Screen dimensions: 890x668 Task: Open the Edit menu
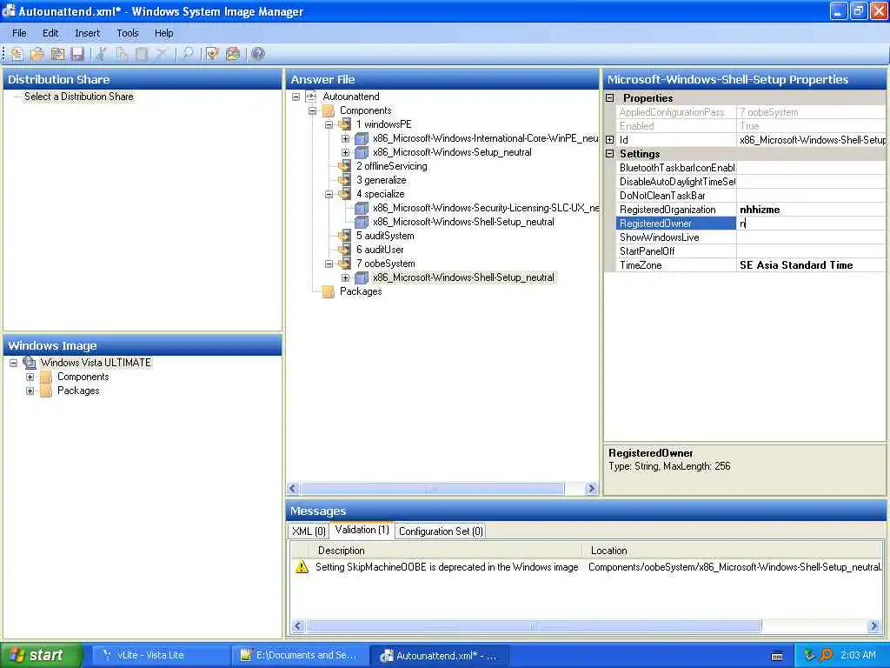coord(50,33)
